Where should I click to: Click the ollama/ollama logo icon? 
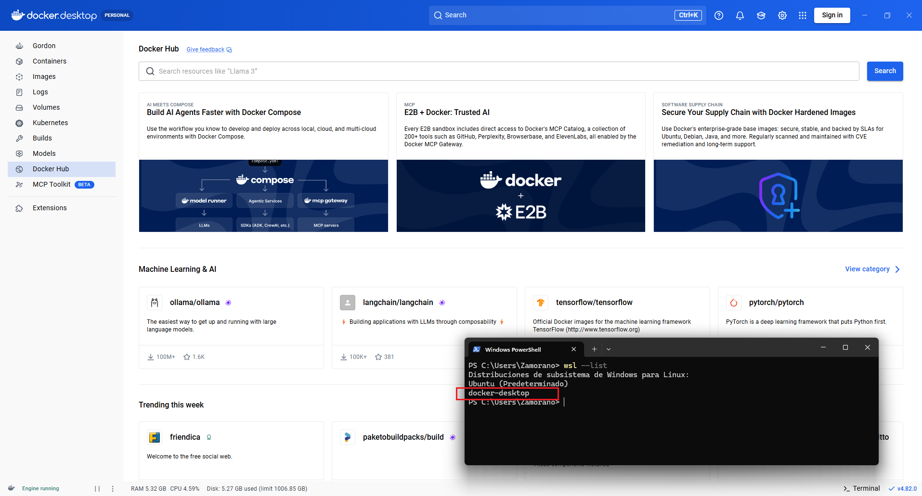pyautogui.click(x=155, y=303)
